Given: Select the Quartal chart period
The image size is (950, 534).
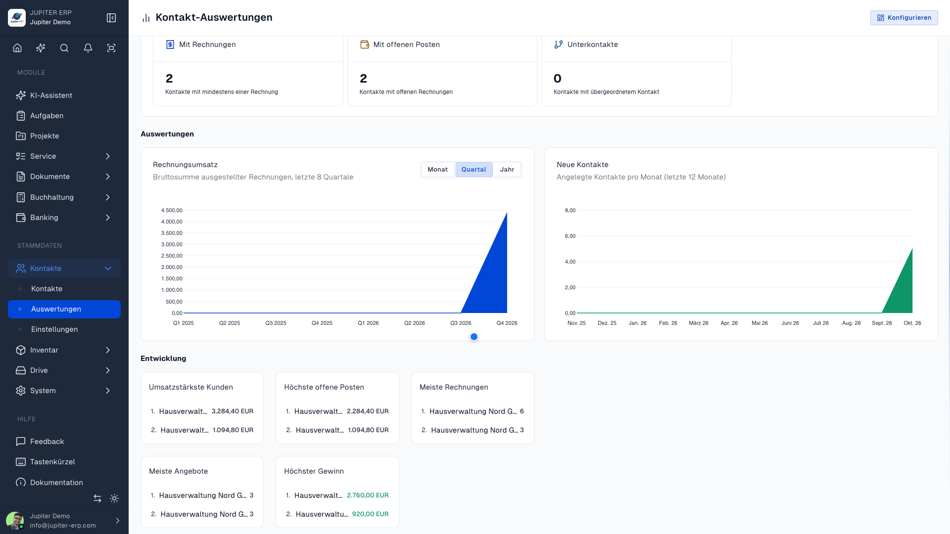Looking at the screenshot, I should (x=474, y=170).
